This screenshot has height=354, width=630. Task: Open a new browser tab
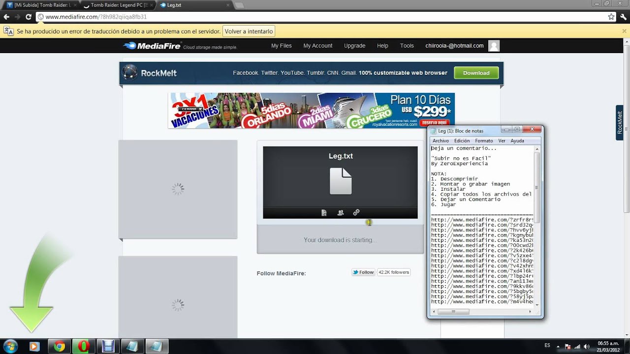[239, 5]
